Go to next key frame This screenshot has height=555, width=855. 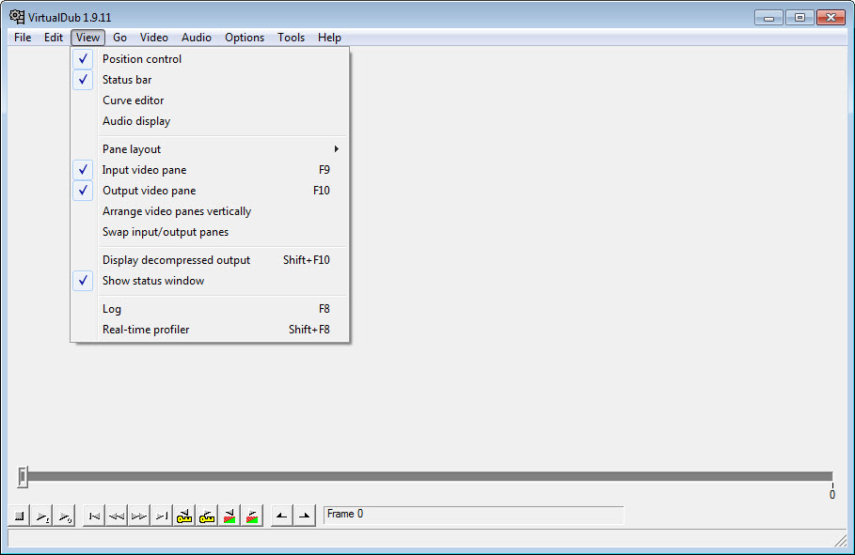(x=207, y=516)
